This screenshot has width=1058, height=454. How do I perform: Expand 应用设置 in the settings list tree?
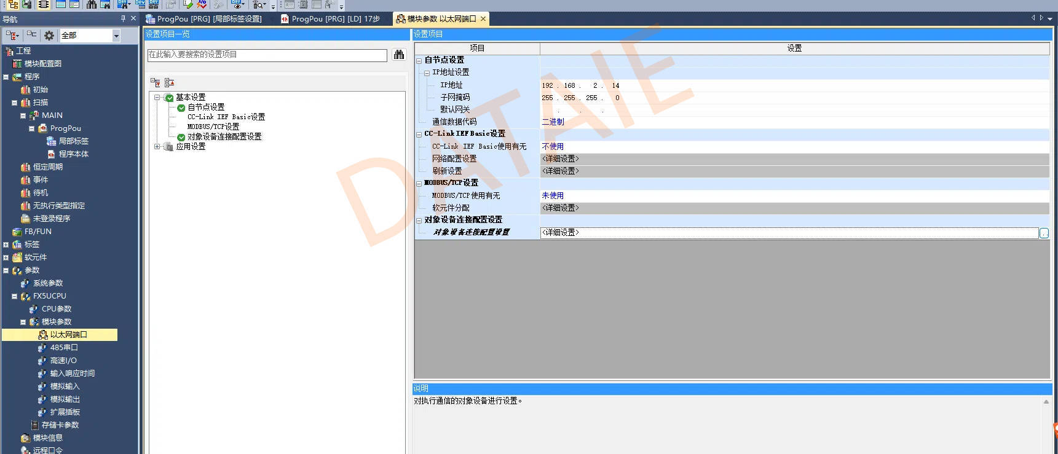[157, 146]
